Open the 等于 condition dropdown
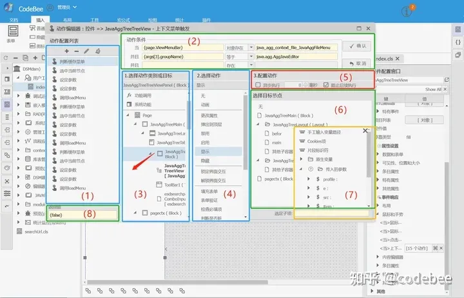The height and width of the screenshot is (298, 464). pos(251,56)
